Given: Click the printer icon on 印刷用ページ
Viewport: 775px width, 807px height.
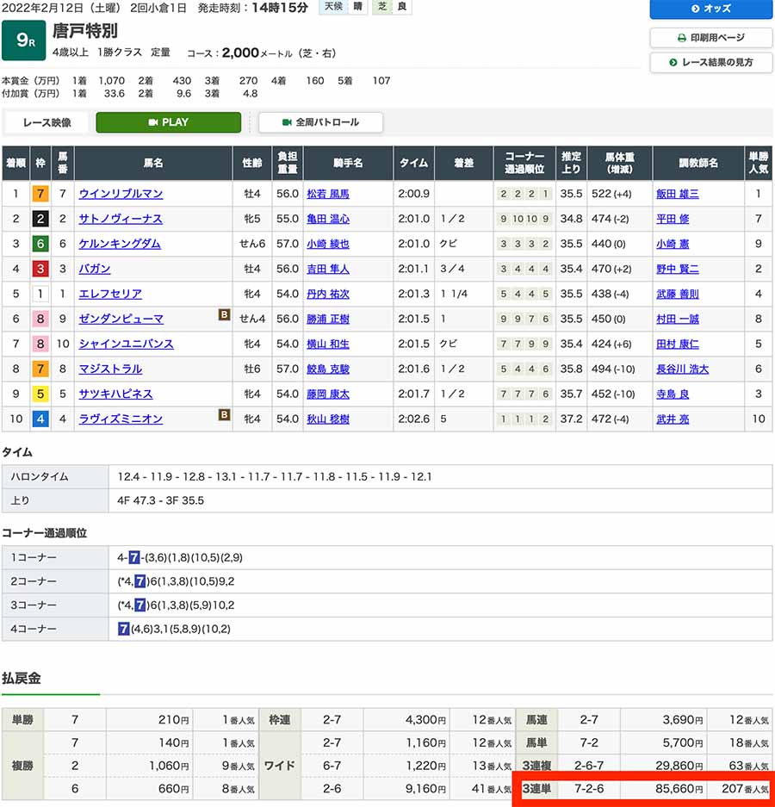Looking at the screenshot, I should click(680, 38).
